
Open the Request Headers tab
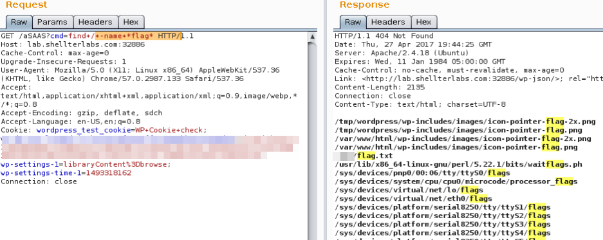click(x=95, y=22)
